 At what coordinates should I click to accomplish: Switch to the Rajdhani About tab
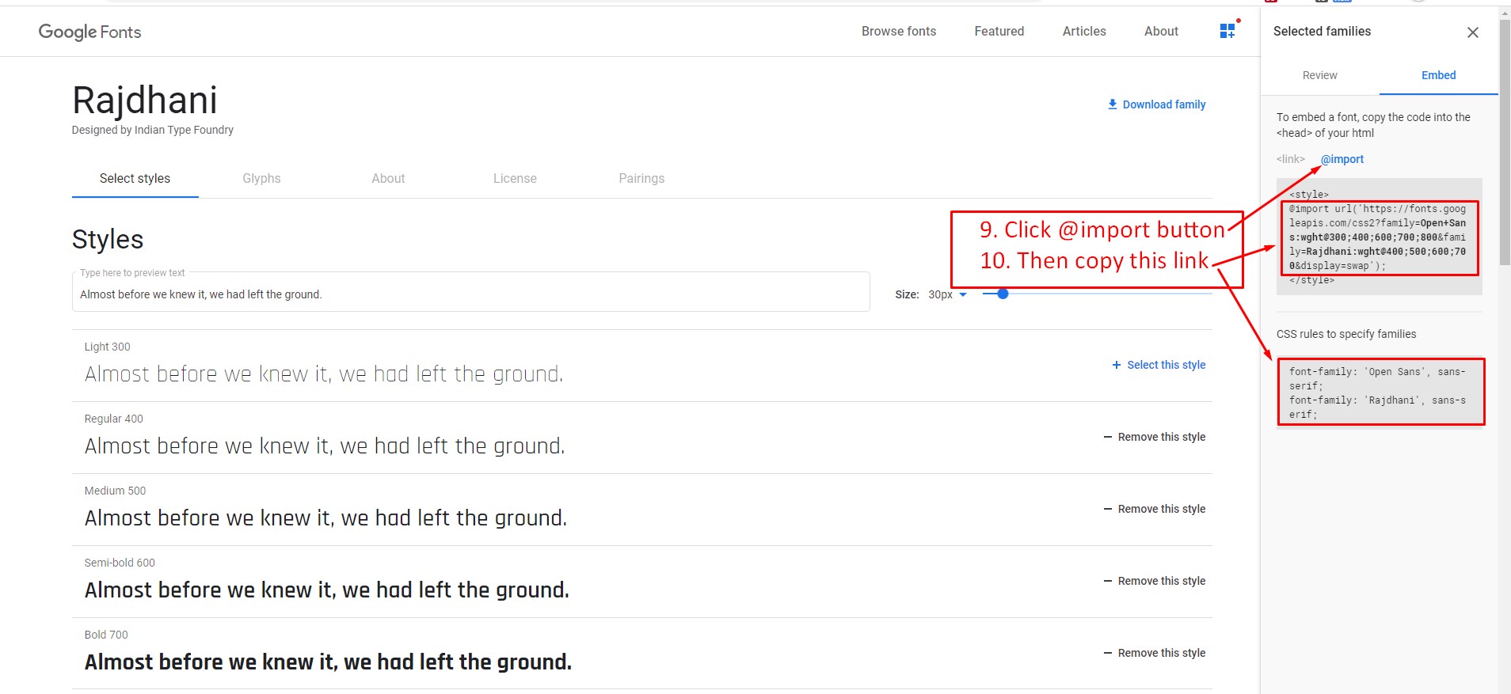click(x=388, y=179)
